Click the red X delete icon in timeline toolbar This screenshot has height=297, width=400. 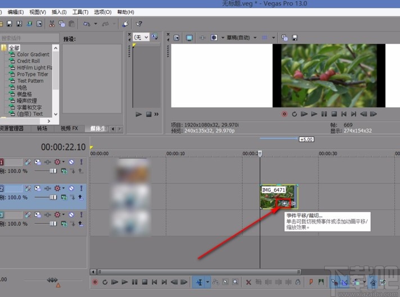click(x=250, y=282)
